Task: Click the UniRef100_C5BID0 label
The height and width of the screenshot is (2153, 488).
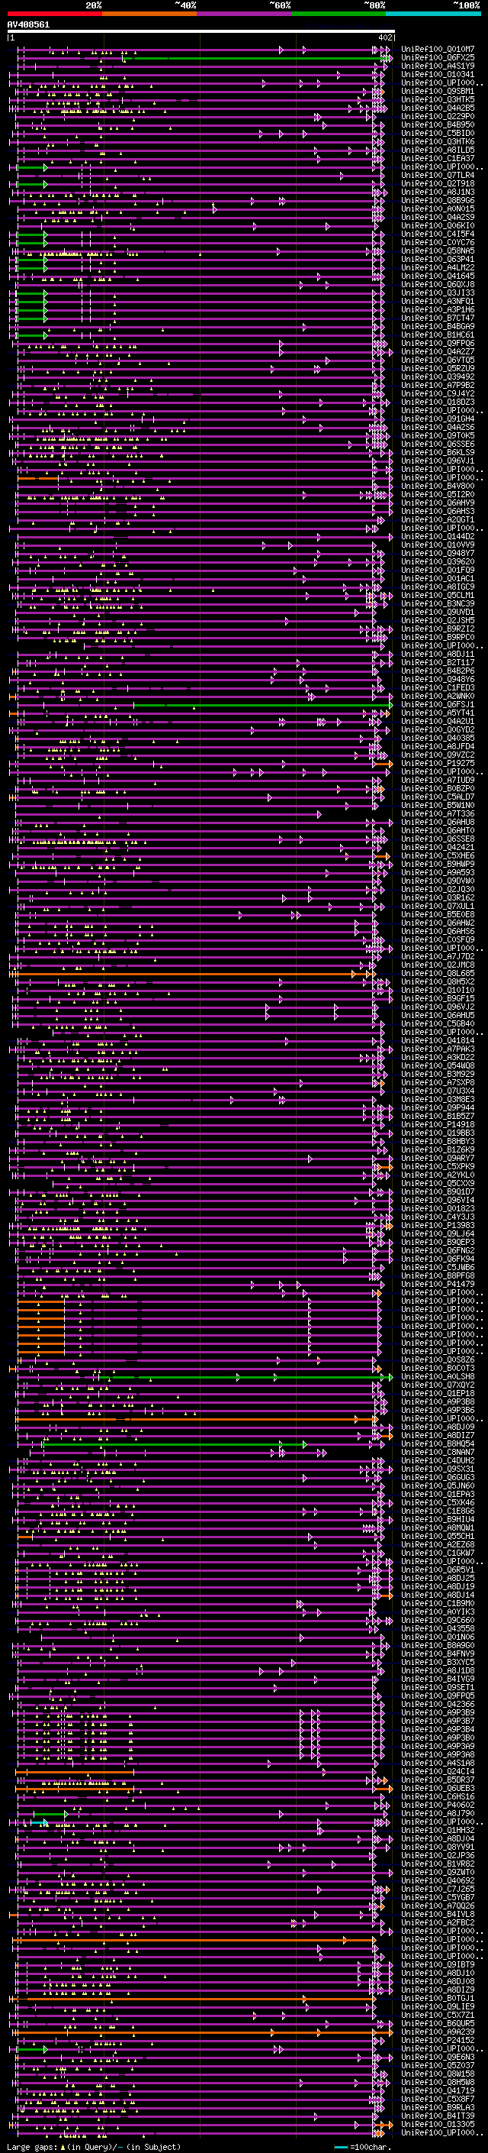Action: point(437,133)
